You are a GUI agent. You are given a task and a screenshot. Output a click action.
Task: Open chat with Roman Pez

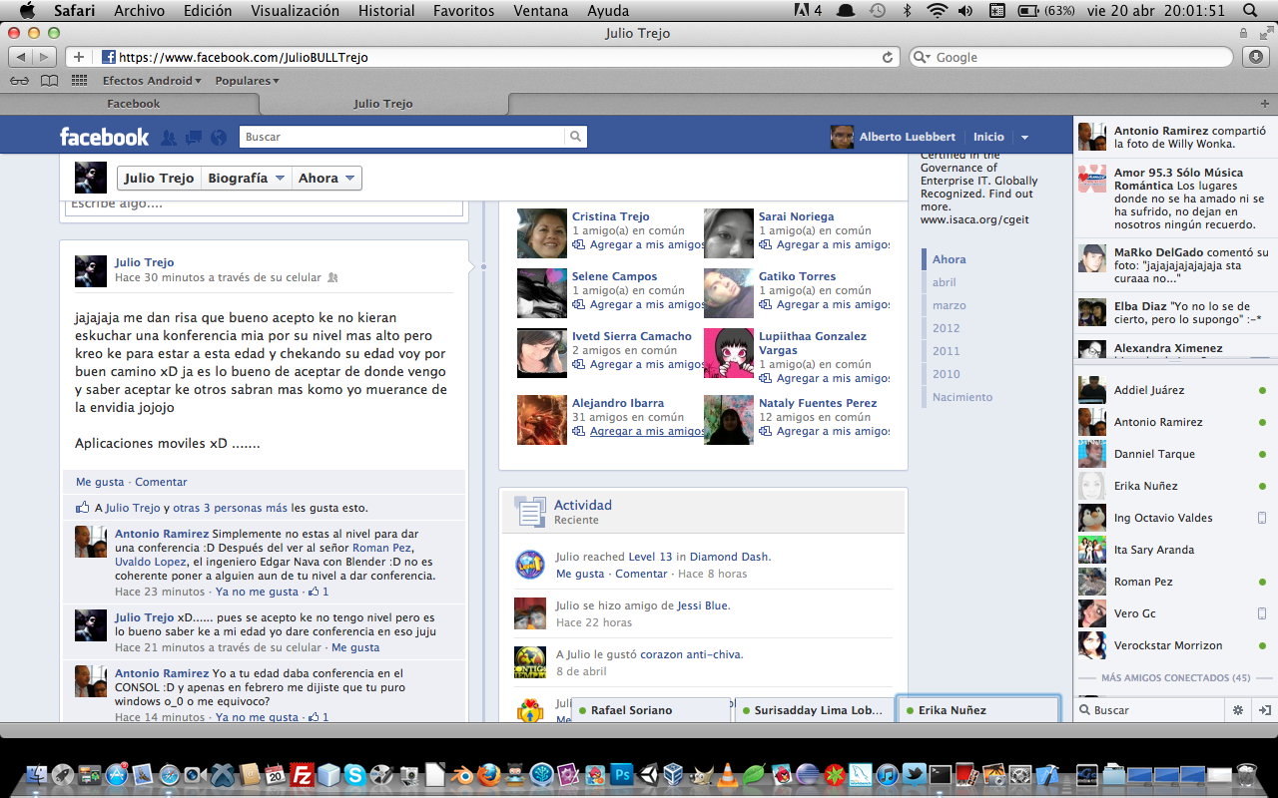(x=1175, y=582)
